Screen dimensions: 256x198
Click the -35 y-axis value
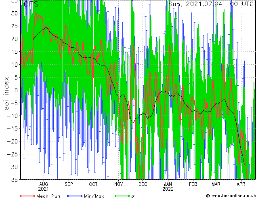(x=13, y=180)
